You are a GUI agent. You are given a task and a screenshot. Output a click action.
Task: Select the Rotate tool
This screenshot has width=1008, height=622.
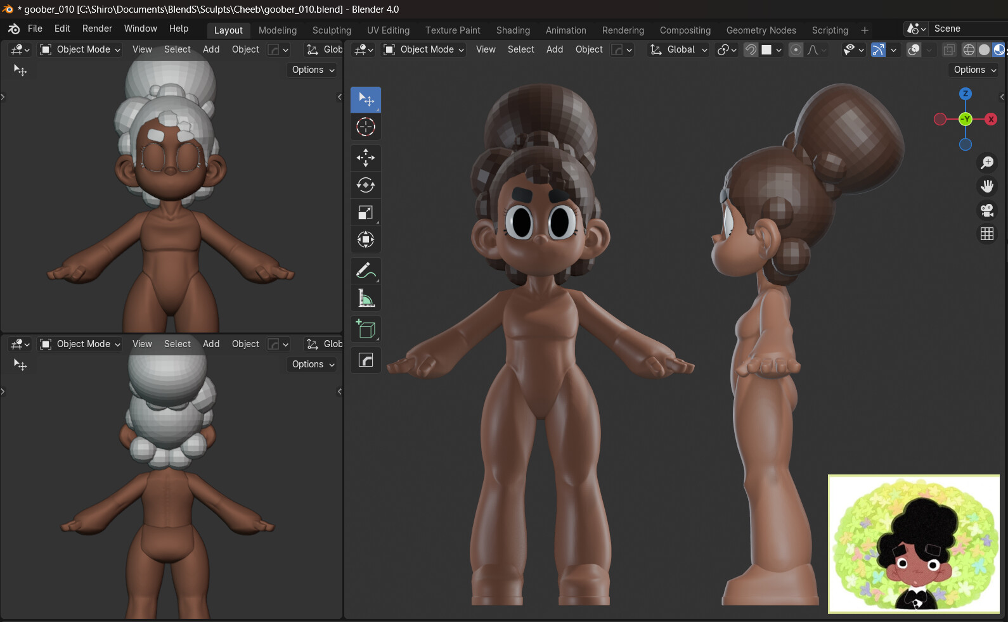[366, 185]
